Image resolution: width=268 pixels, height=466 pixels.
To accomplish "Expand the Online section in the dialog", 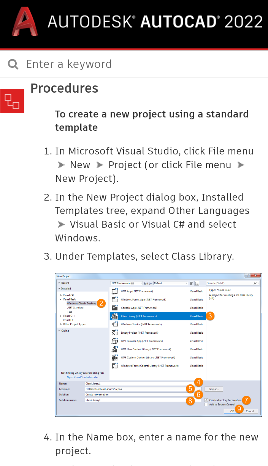I will click(x=59, y=330).
